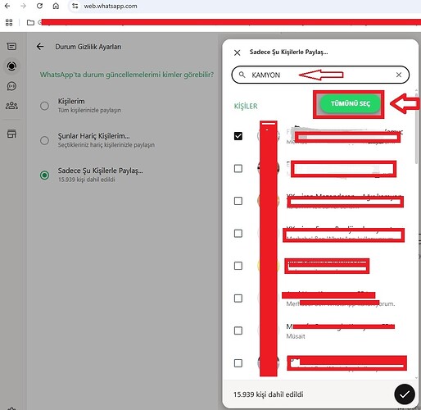Open the Channels icon in sidebar
This screenshot has width=421, height=410.
[x=11, y=86]
